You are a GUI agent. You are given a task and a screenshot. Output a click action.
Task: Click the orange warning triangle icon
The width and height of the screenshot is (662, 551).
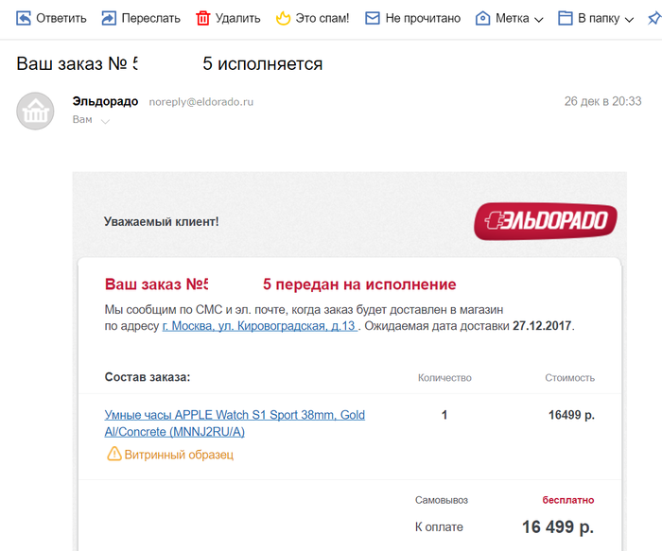tap(114, 455)
